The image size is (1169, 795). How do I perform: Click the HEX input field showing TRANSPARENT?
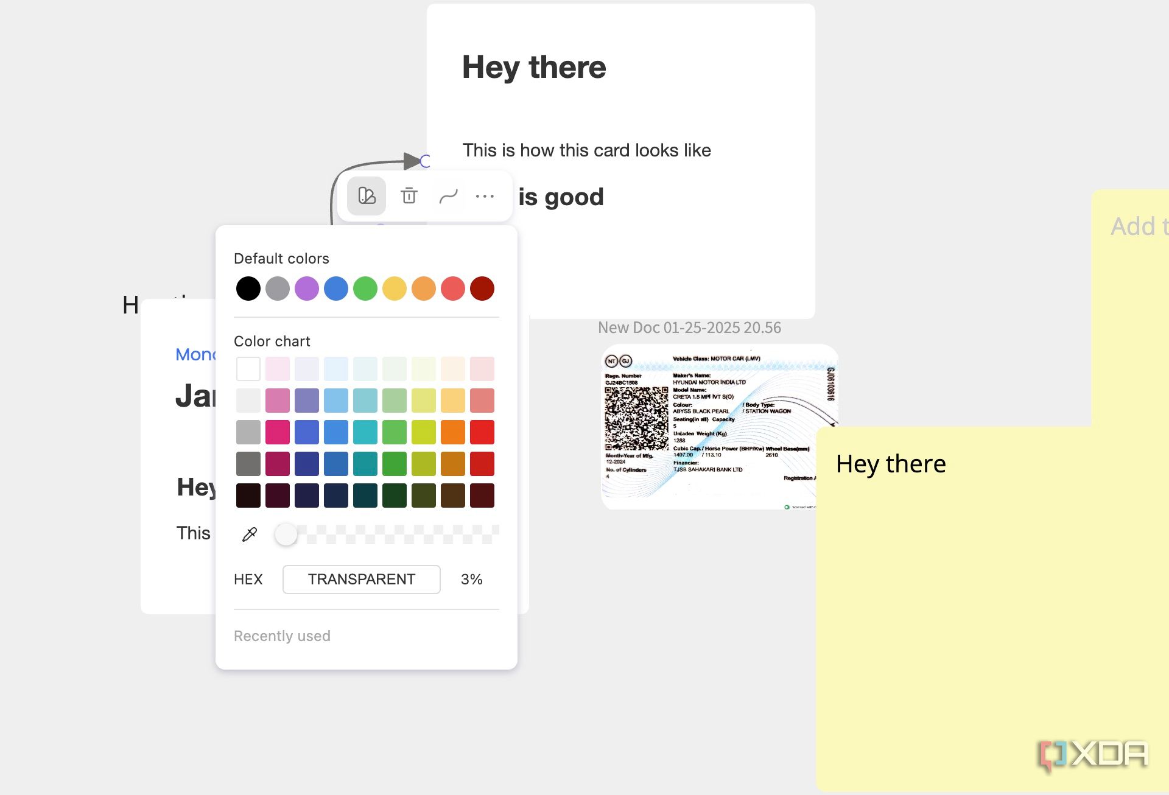pos(362,580)
